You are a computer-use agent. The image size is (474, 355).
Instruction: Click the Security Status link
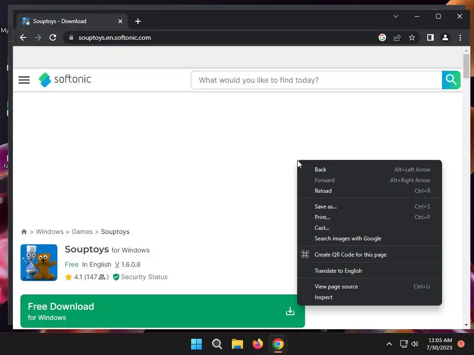(x=144, y=277)
